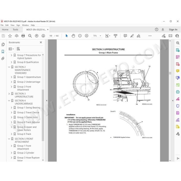Click the share with others person icon
This screenshot has width=181, height=181.
(x=177, y=36)
